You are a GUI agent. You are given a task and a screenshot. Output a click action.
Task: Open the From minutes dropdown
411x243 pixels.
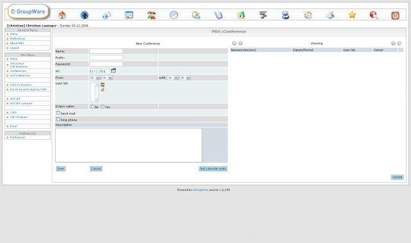(107, 78)
